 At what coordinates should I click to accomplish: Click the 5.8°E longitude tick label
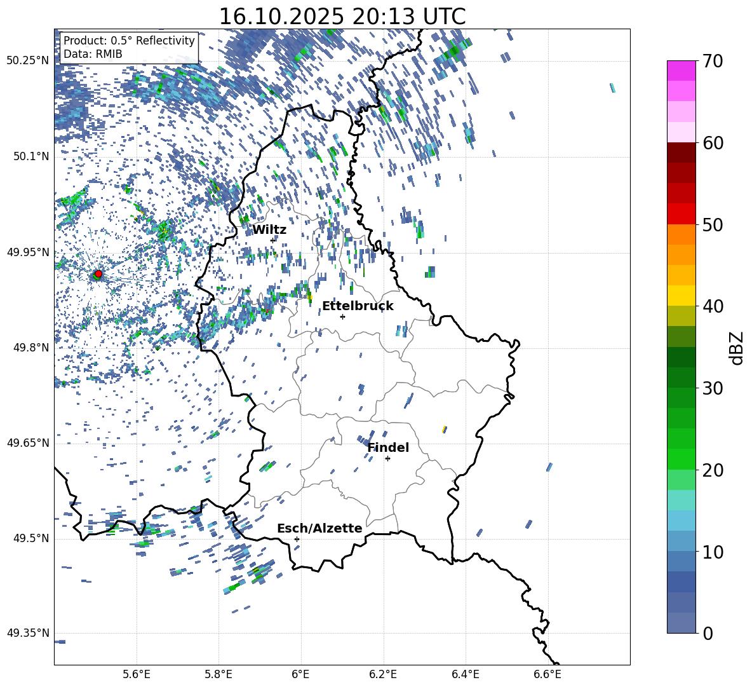pyautogui.click(x=218, y=674)
